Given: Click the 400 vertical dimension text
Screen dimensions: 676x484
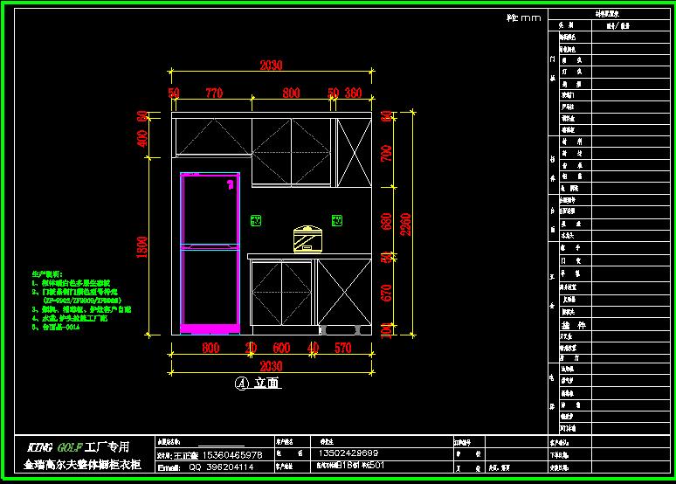Looking at the screenshot, I should (142, 138).
